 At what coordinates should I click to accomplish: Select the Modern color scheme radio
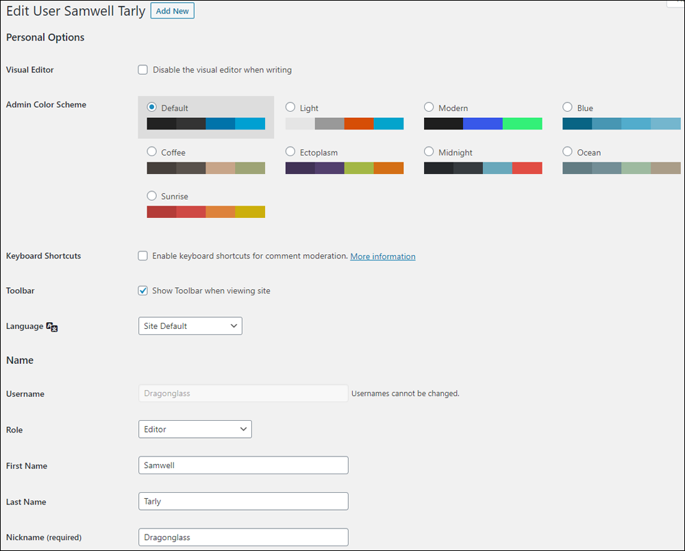[429, 107]
